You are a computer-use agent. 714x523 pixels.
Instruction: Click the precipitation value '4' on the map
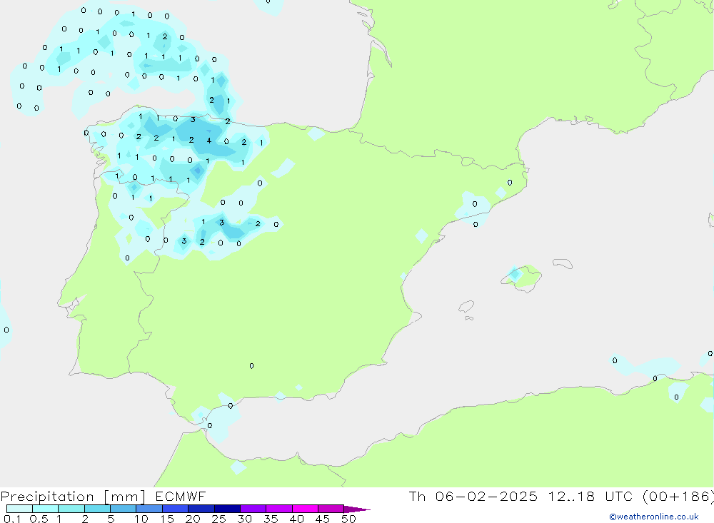click(209, 141)
